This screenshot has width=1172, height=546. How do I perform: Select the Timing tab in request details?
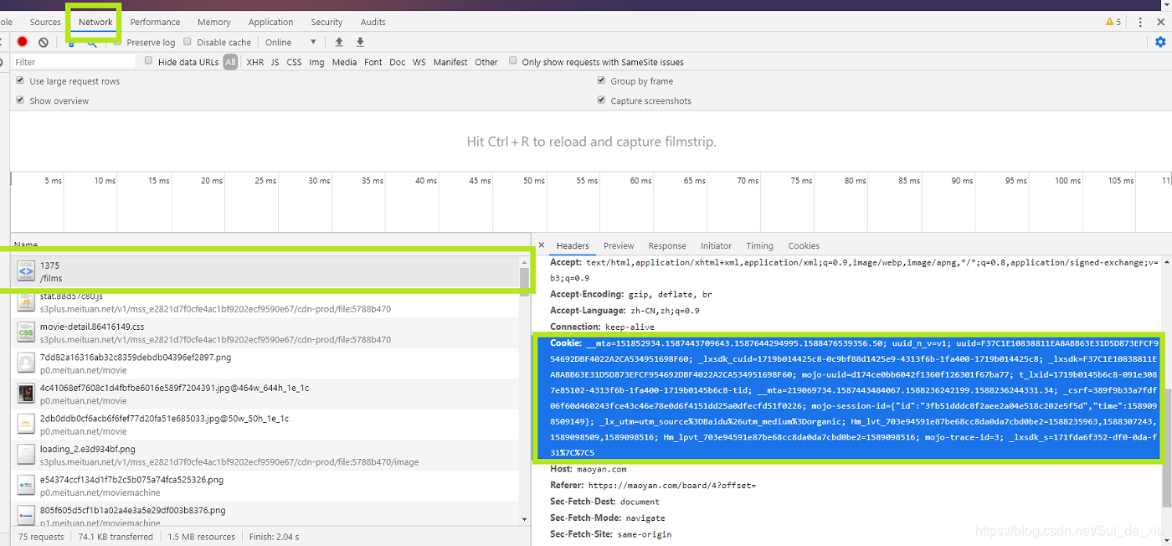point(759,245)
